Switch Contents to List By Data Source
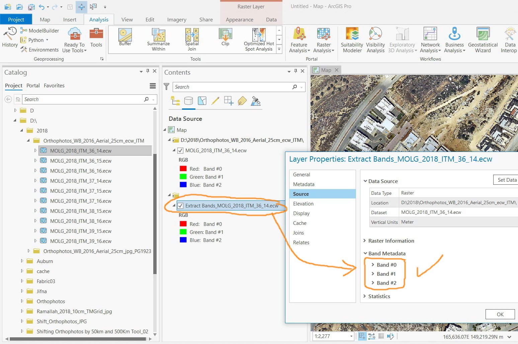 189,101
